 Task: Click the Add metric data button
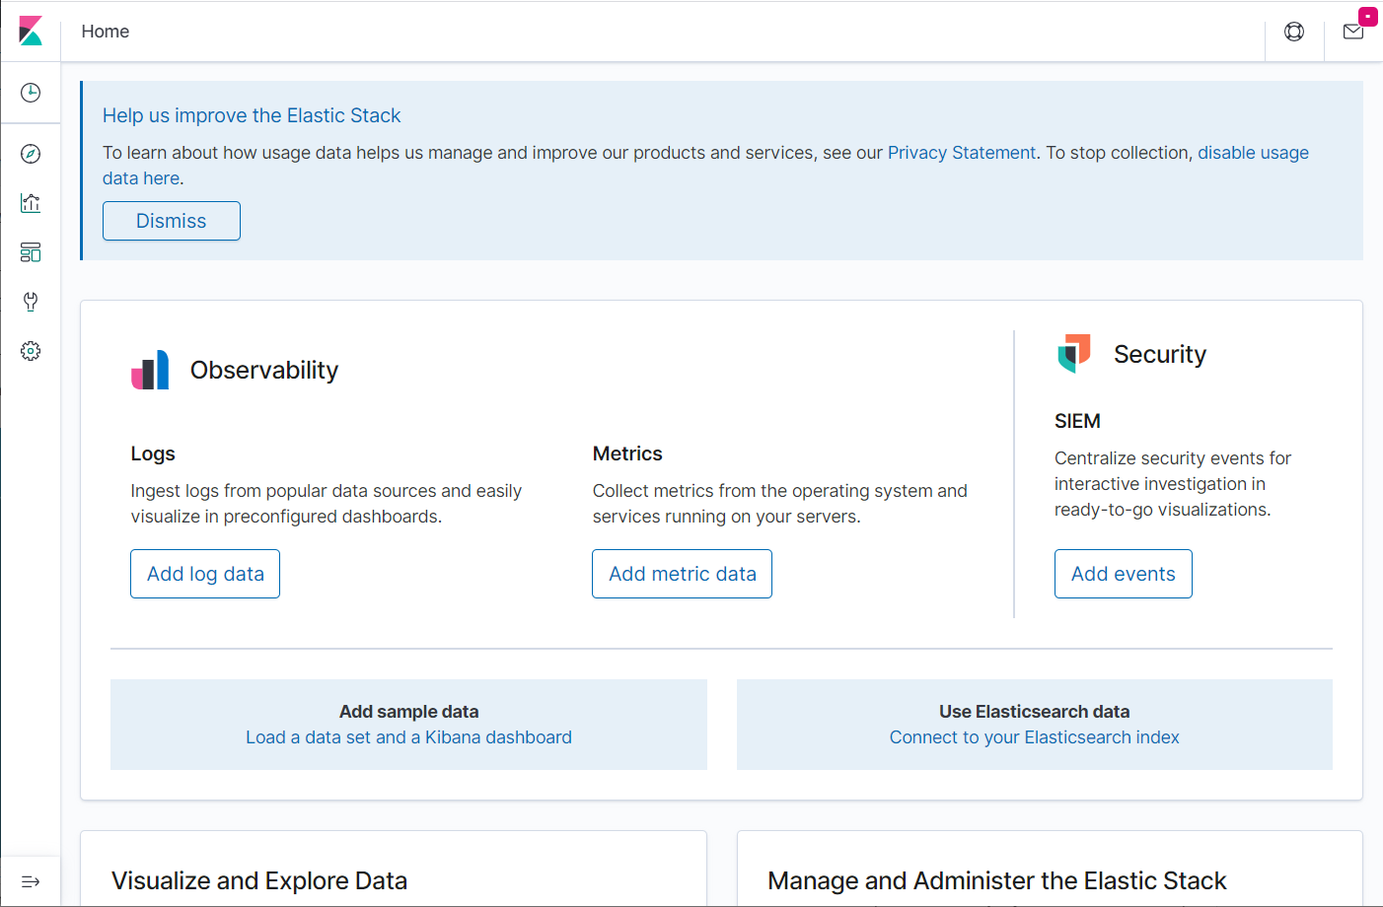[x=683, y=574]
